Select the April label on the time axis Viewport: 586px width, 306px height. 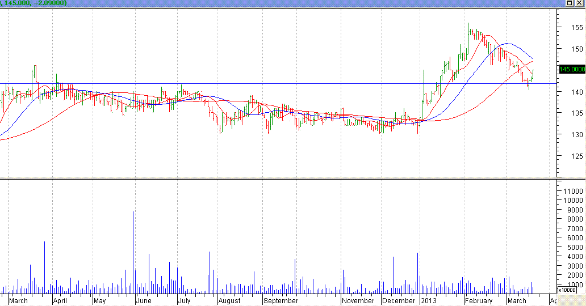[60, 300]
